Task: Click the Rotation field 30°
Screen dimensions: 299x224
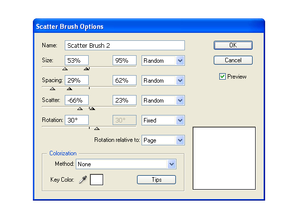Action: pyautogui.click(x=77, y=120)
